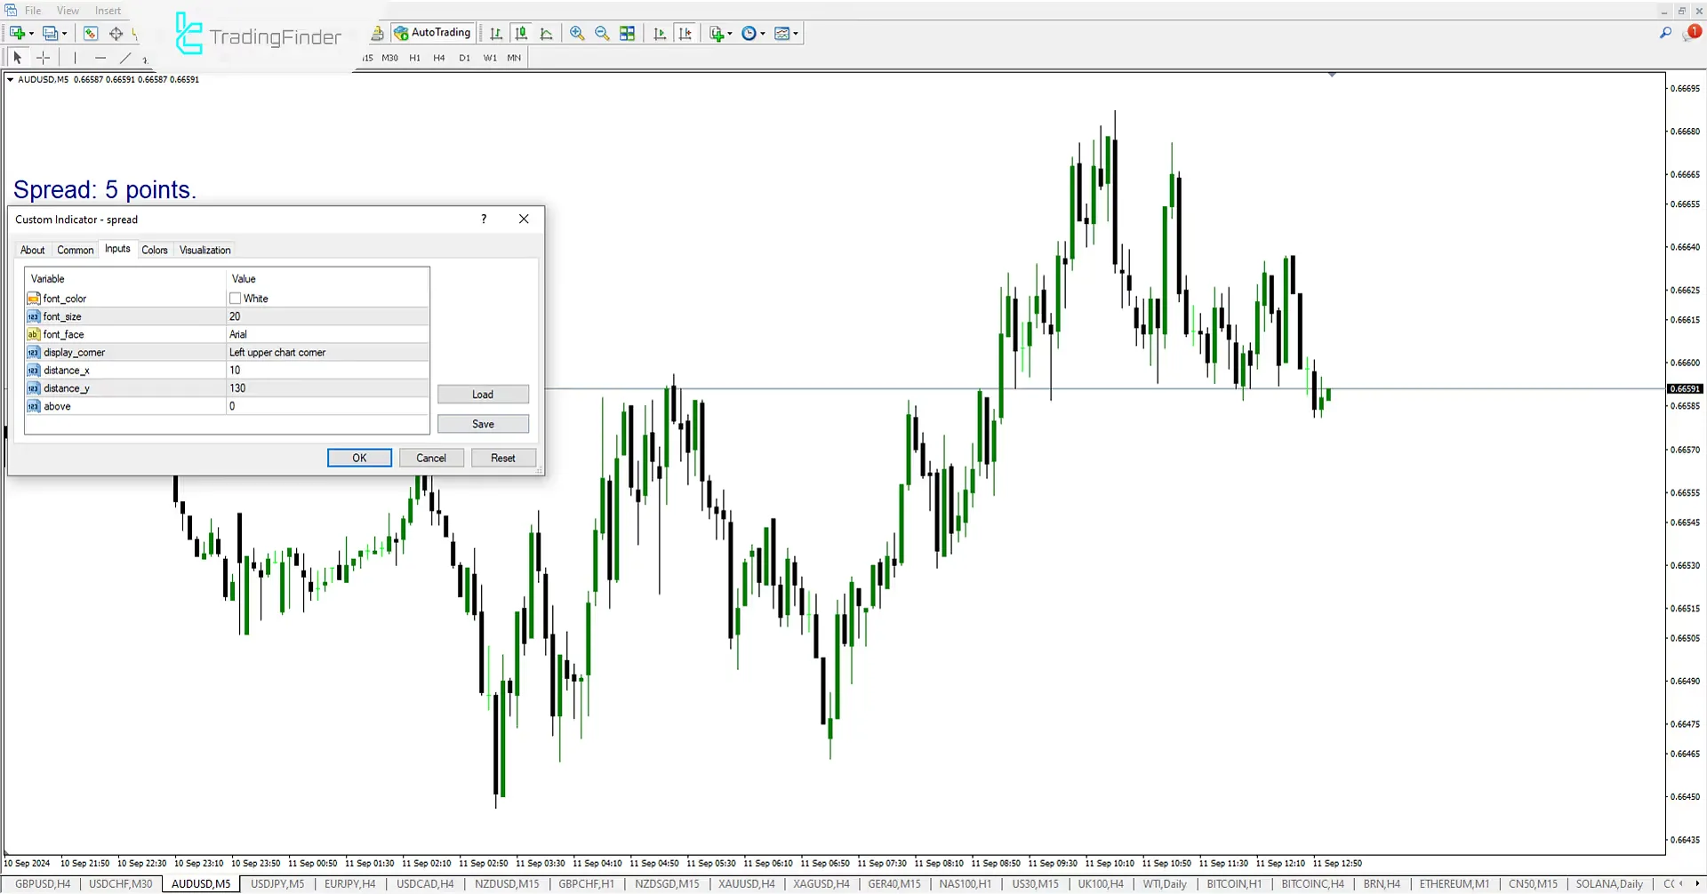Screen dimensions: 1707x894
Task: Click the Tile Windows grid icon
Action: [x=628, y=34]
